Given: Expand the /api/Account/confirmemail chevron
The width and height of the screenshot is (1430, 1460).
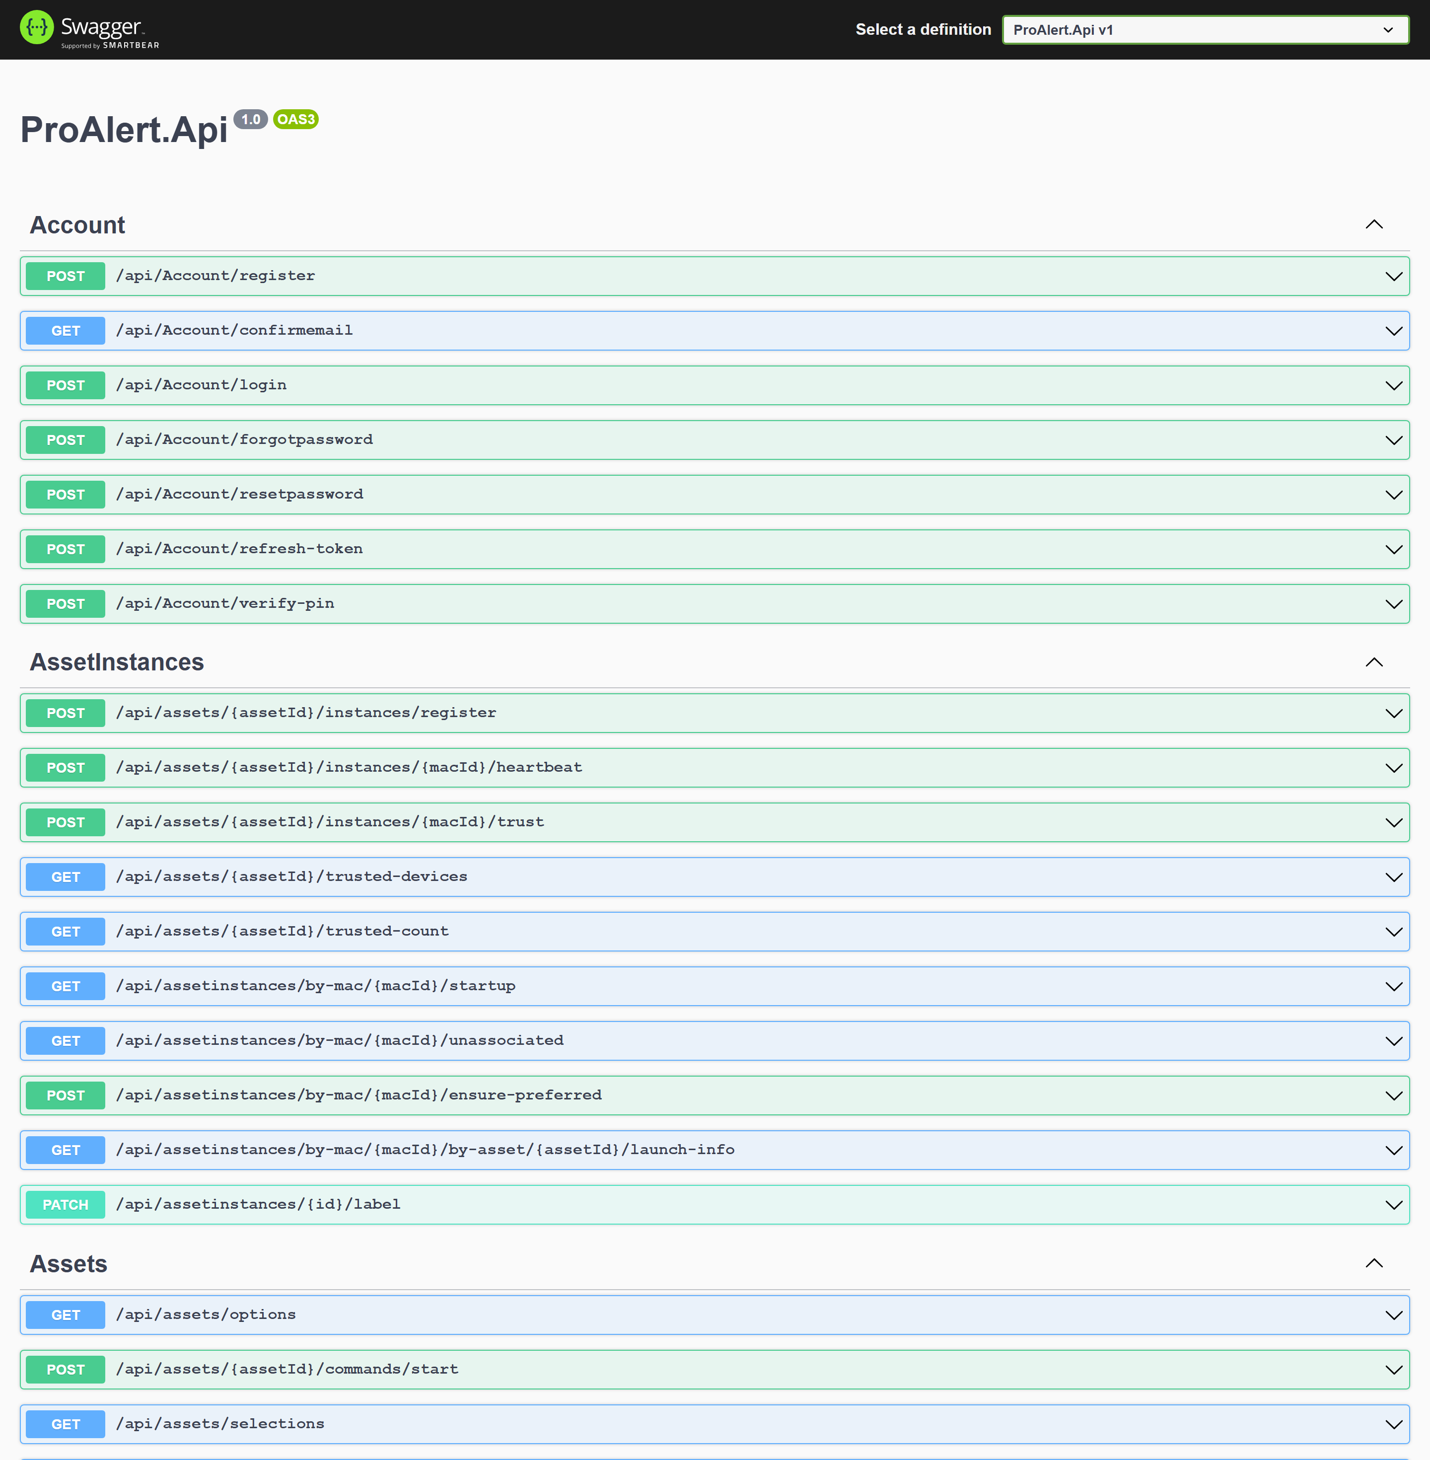Looking at the screenshot, I should tap(1394, 331).
